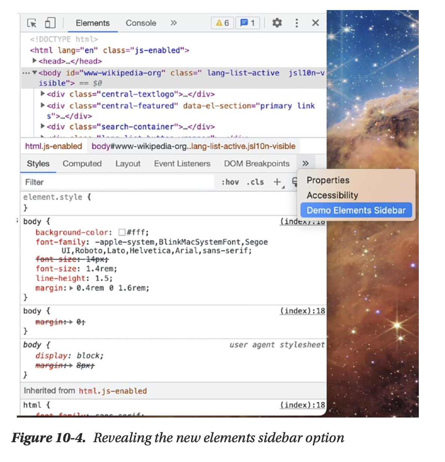The image size is (445, 462).
Task: Toggle the device toolbar icon
Action: coord(50,23)
